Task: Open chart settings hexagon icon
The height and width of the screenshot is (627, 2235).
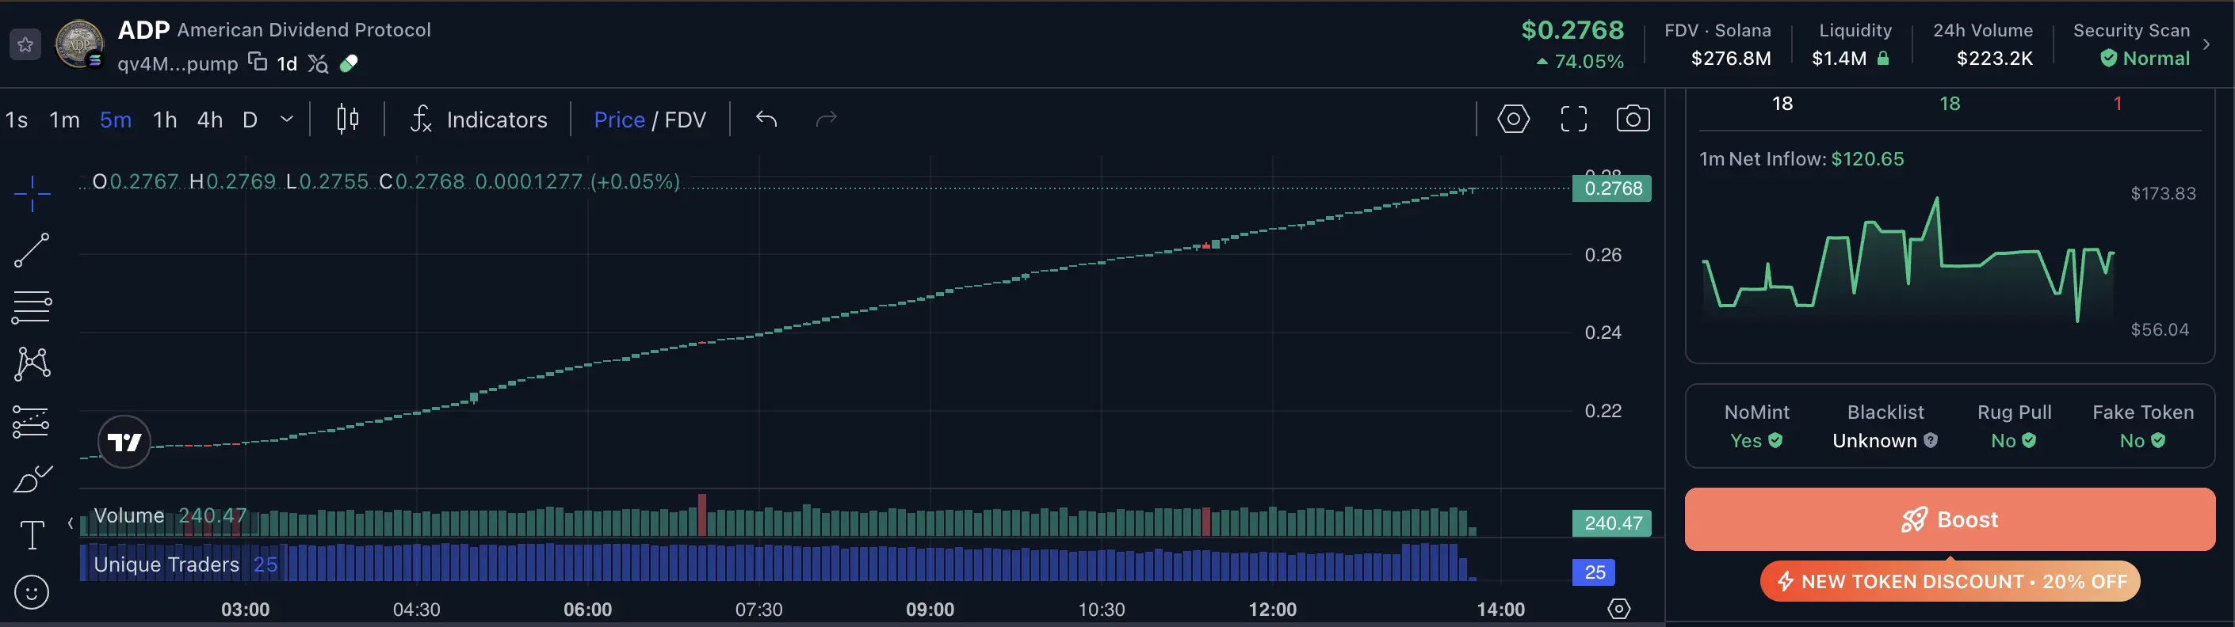Action: point(1513,119)
